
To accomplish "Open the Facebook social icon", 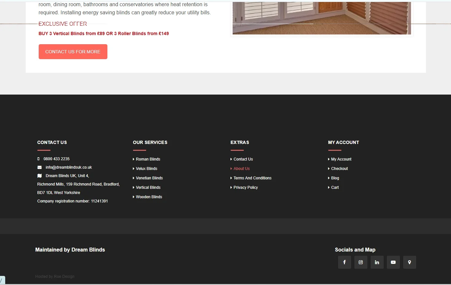I will [x=344, y=262].
